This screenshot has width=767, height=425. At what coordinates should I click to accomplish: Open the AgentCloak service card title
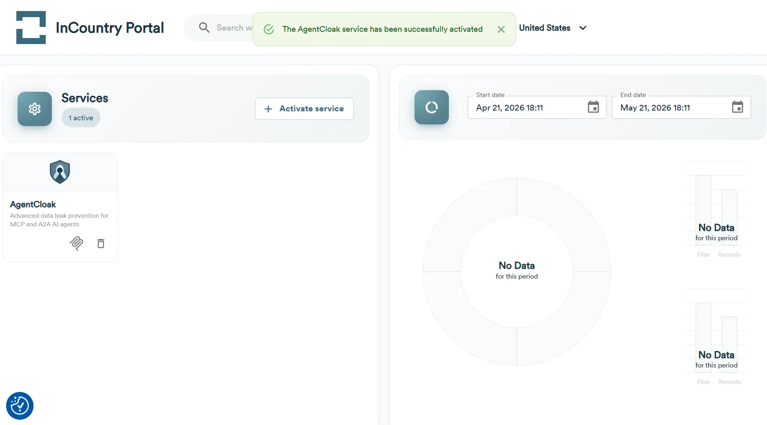point(33,204)
